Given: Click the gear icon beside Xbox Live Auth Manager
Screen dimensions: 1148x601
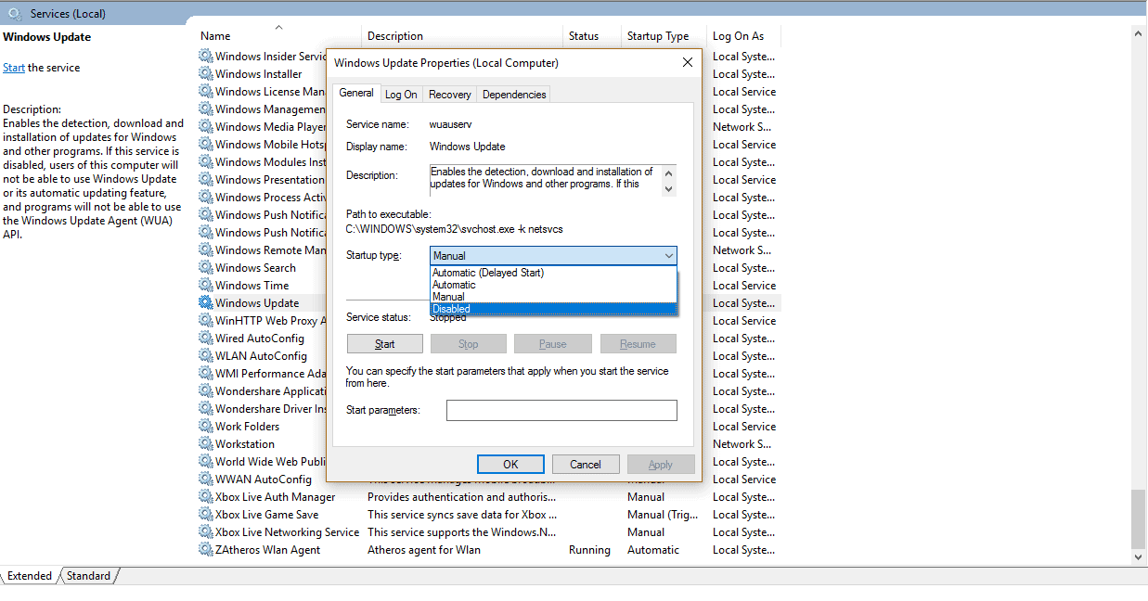Looking at the screenshot, I should pos(205,496).
